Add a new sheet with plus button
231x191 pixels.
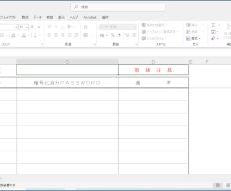1,178
